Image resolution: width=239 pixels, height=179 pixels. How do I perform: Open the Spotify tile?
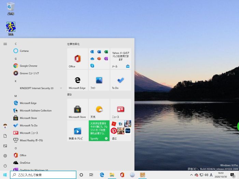(99, 131)
